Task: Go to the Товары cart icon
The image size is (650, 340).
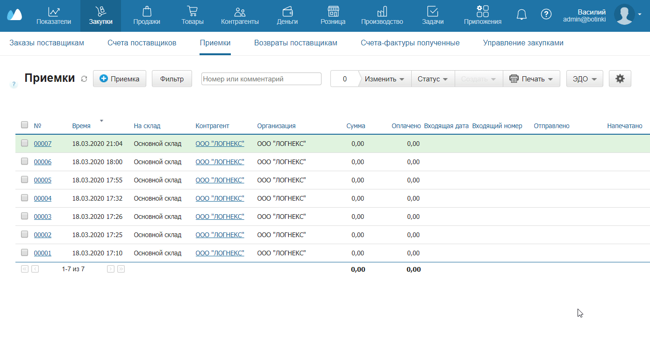Action: (192, 12)
